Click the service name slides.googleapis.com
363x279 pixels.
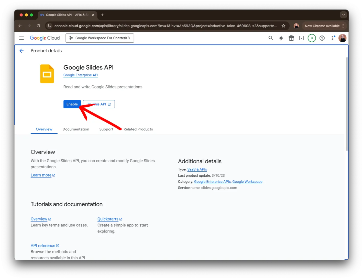pyautogui.click(x=219, y=188)
